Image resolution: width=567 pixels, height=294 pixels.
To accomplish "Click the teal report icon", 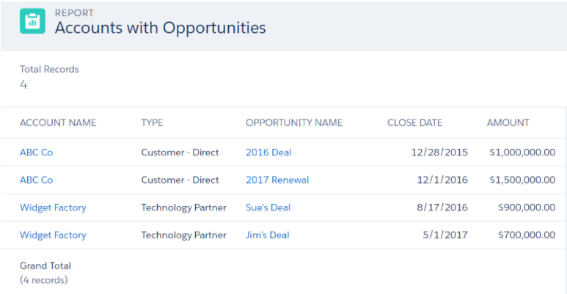I will pos(32,21).
